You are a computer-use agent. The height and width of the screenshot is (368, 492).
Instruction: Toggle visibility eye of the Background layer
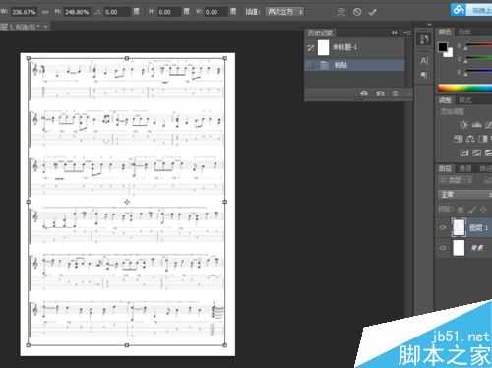coord(443,248)
